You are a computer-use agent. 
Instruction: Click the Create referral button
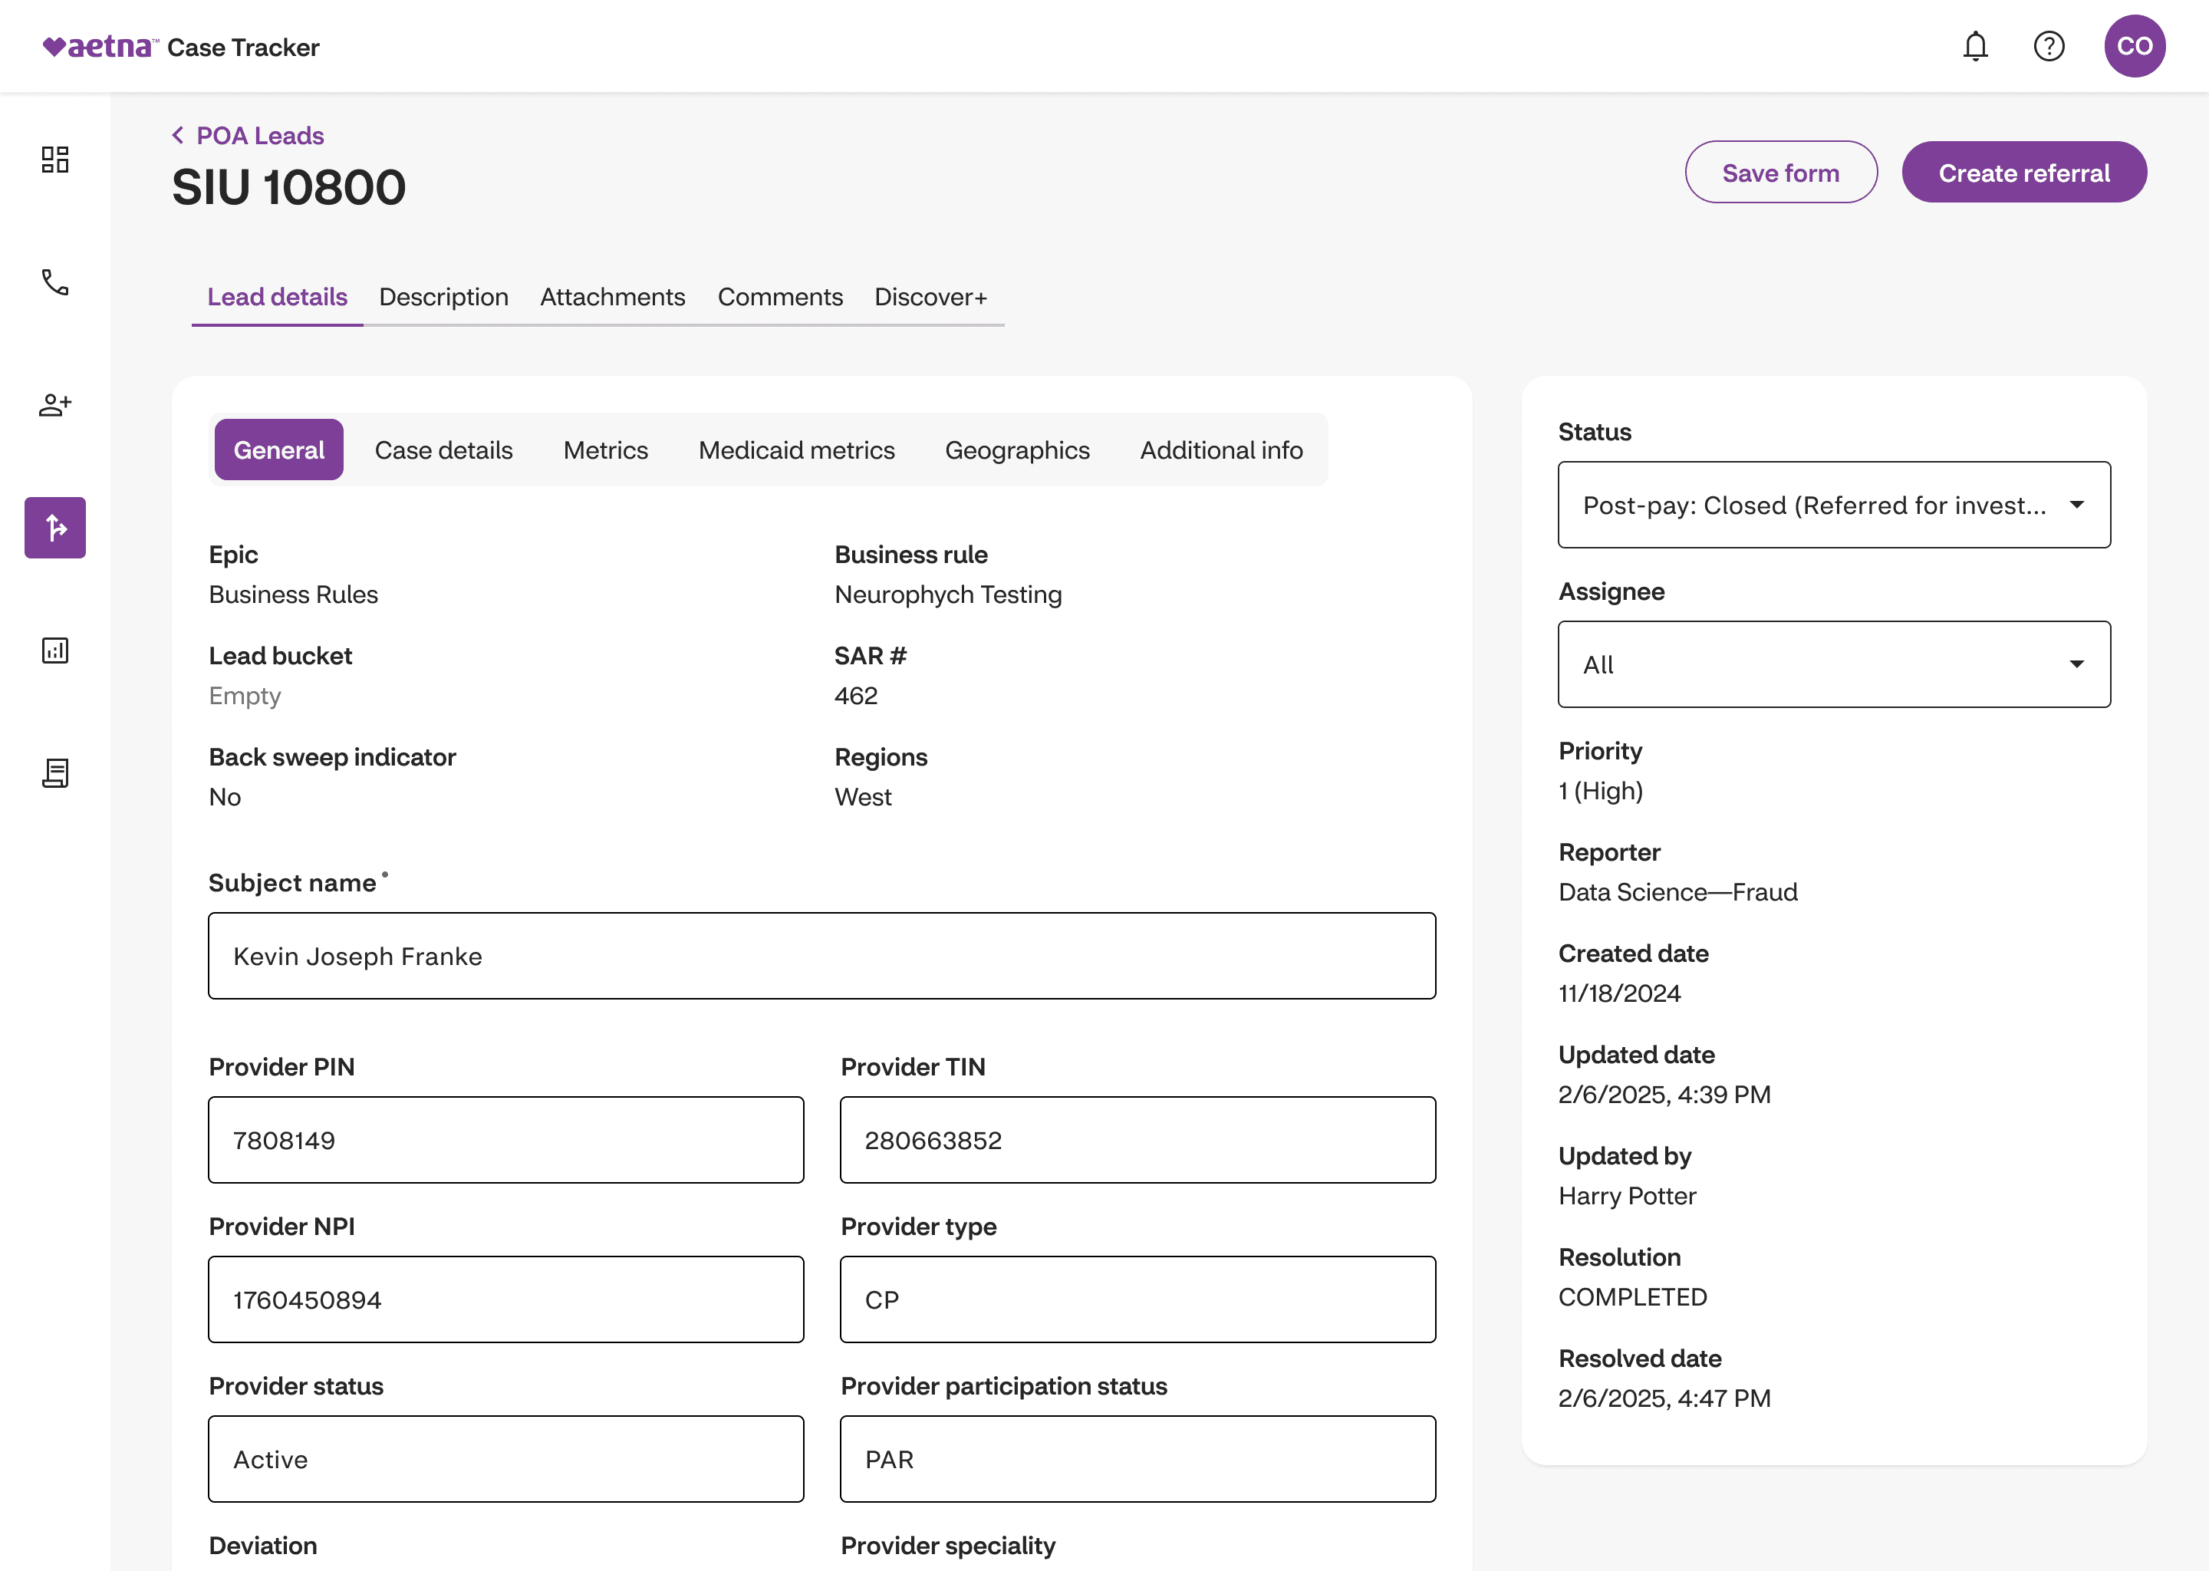2023,173
